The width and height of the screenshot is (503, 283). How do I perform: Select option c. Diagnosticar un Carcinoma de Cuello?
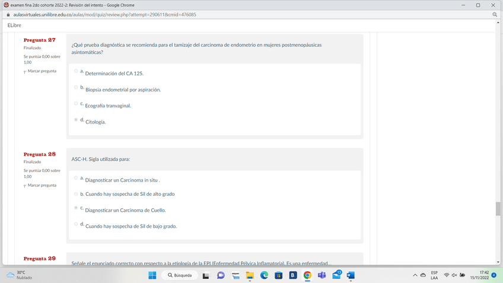tap(76, 208)
